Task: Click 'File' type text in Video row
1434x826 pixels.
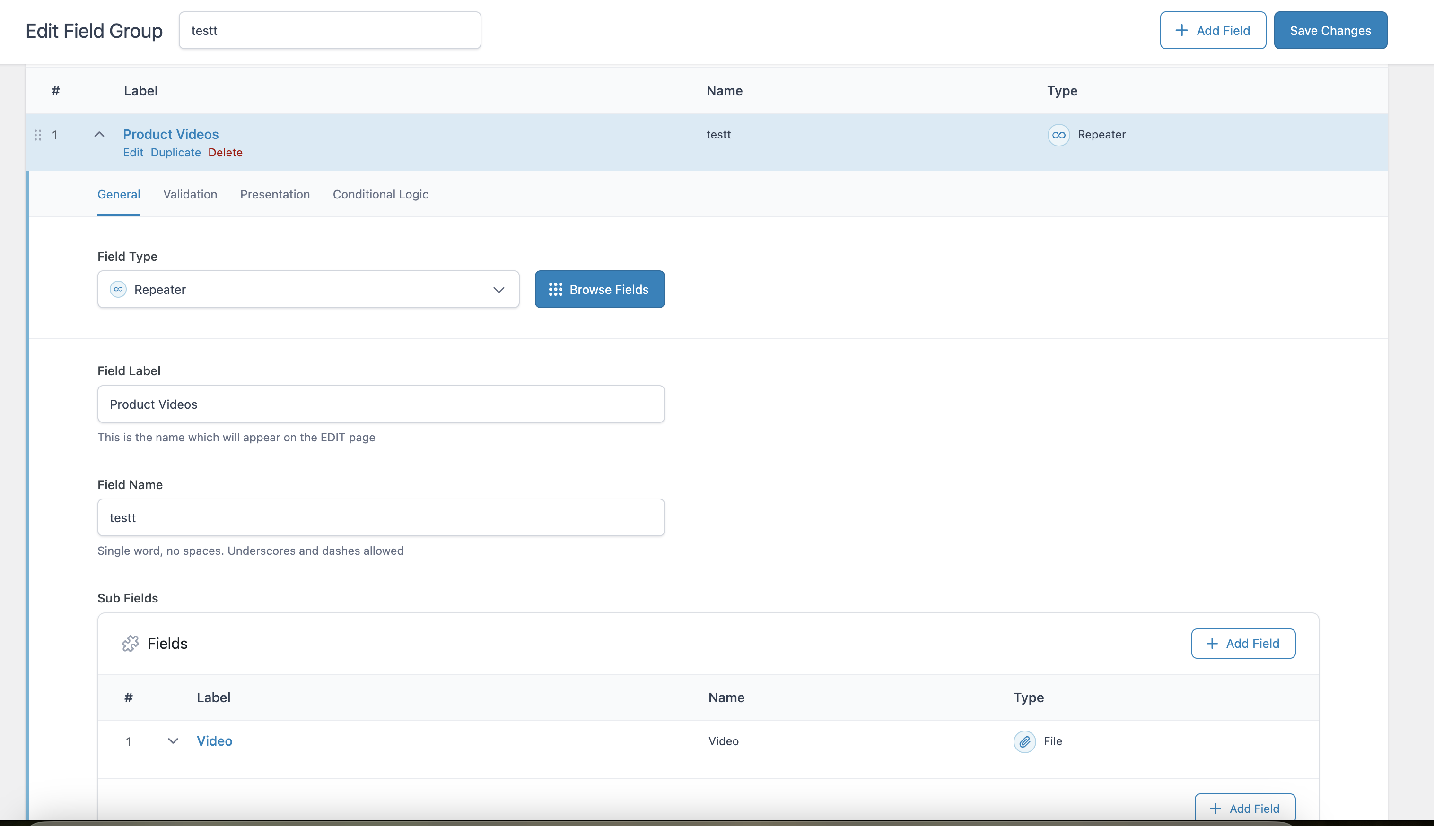Action: (1052, 741)
